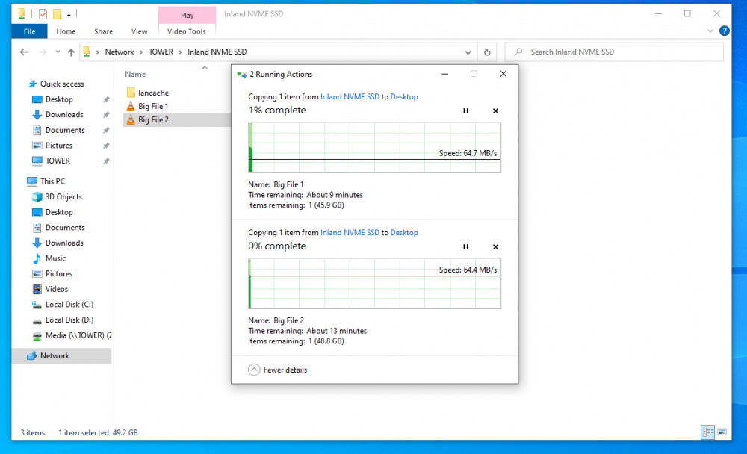Viewport: 747px width, 454px height.
Task: Expand chevron after TOWER in address bar
Action: click(x=181, y=52)
